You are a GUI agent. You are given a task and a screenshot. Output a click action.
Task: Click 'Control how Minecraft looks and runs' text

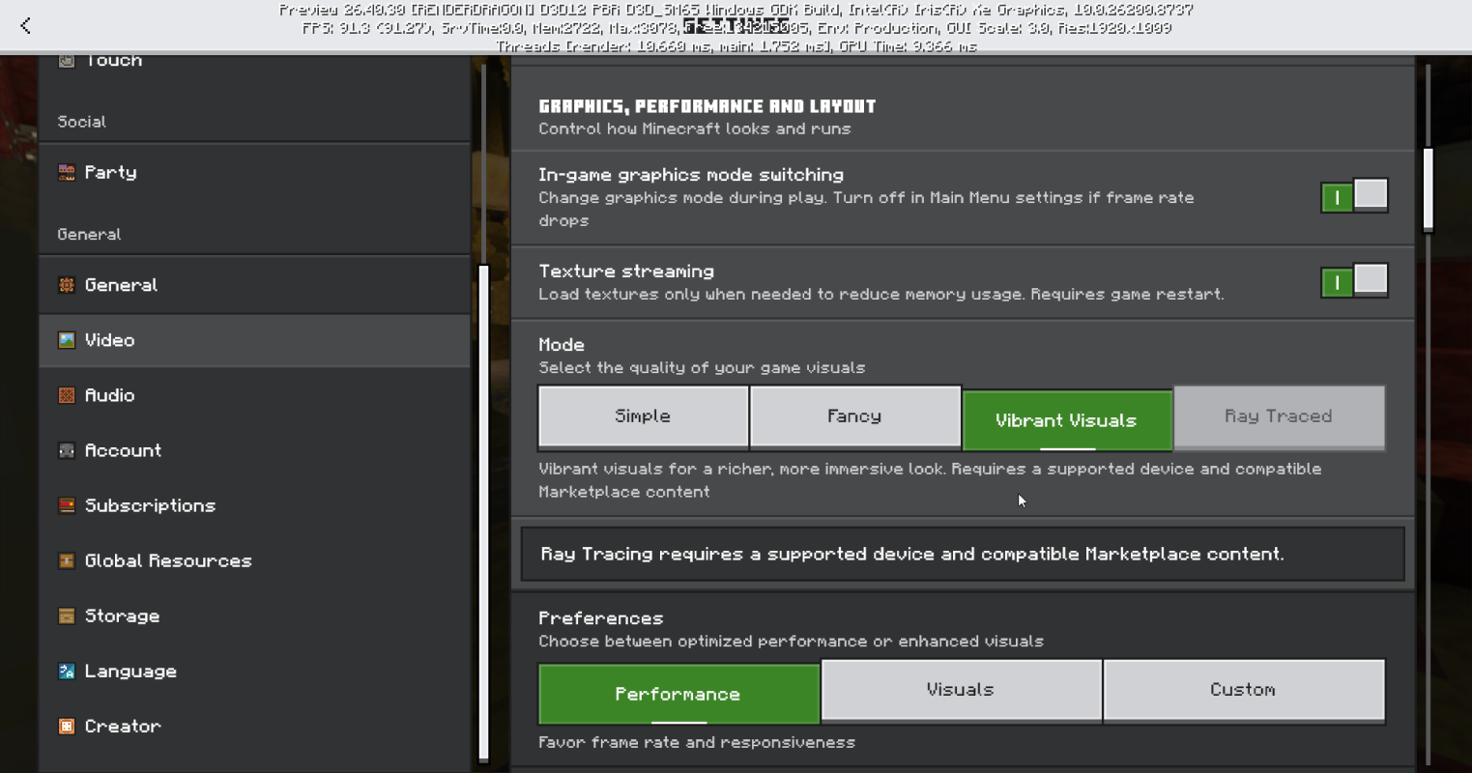pyautogui.click(x=695, y=129)
